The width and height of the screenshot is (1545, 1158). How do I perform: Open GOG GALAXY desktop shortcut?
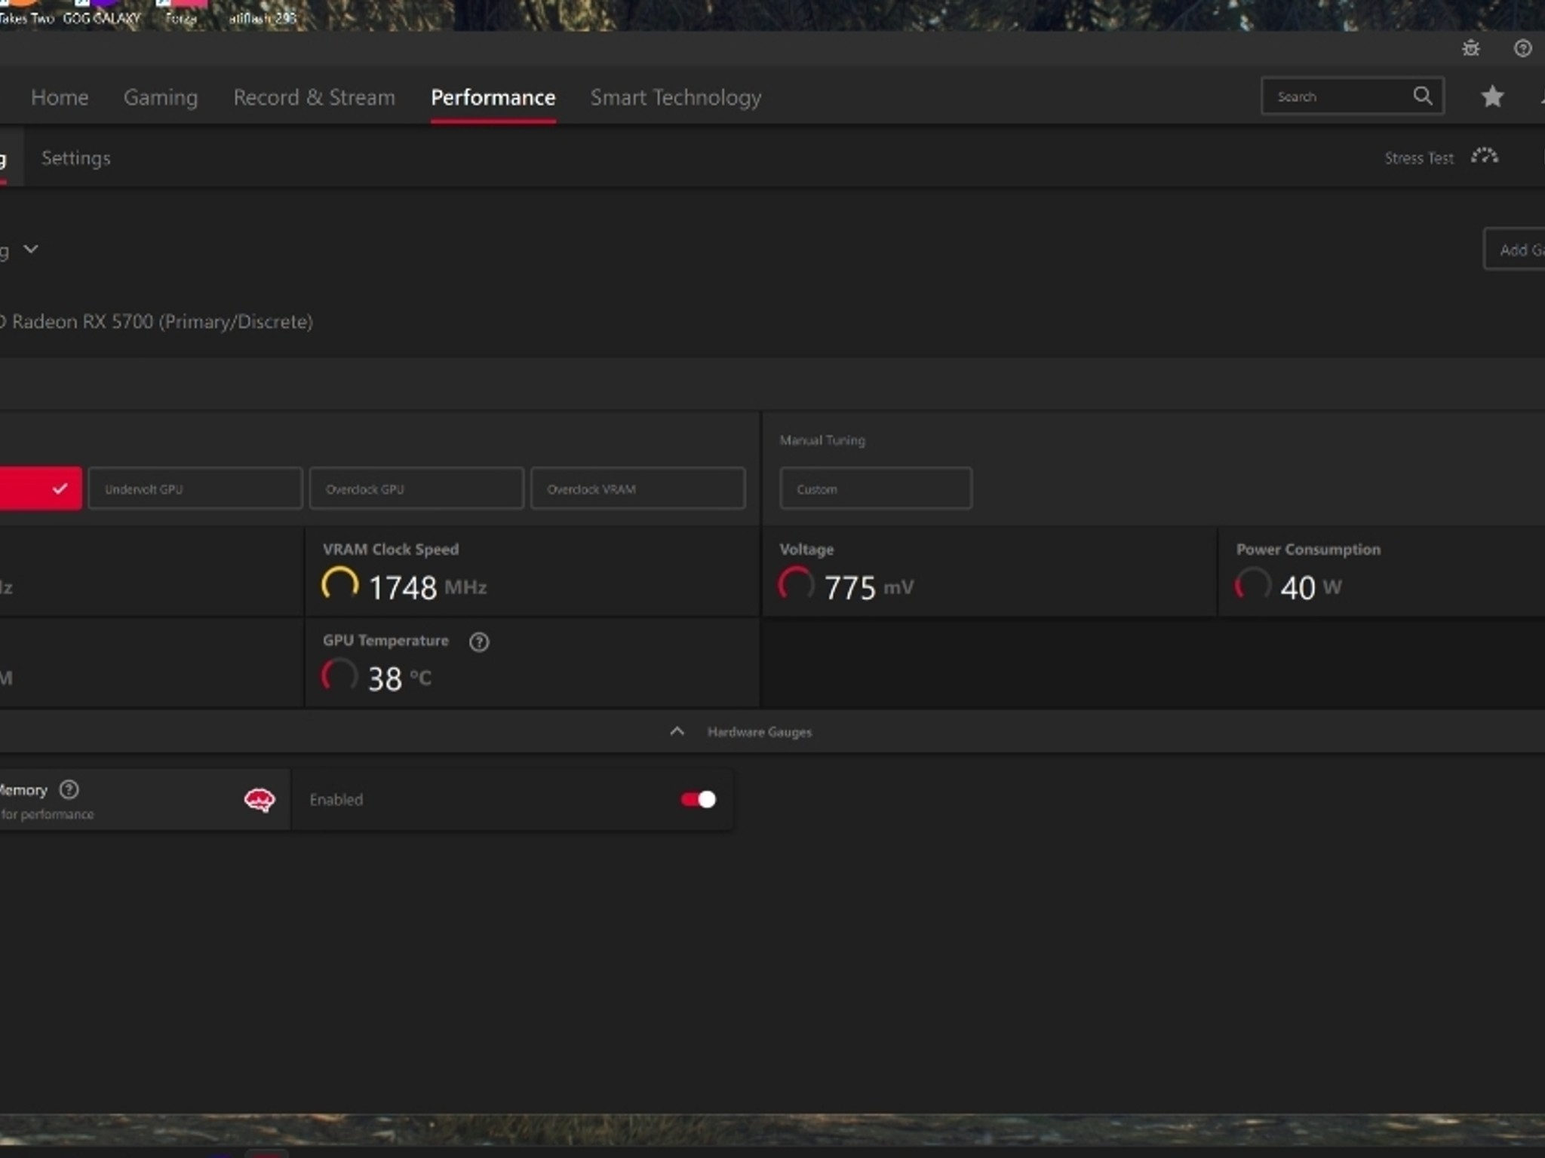[x=102, y=14]
